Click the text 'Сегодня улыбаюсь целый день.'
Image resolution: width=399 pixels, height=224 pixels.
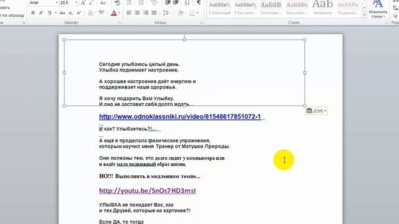(x=140, y=64)
